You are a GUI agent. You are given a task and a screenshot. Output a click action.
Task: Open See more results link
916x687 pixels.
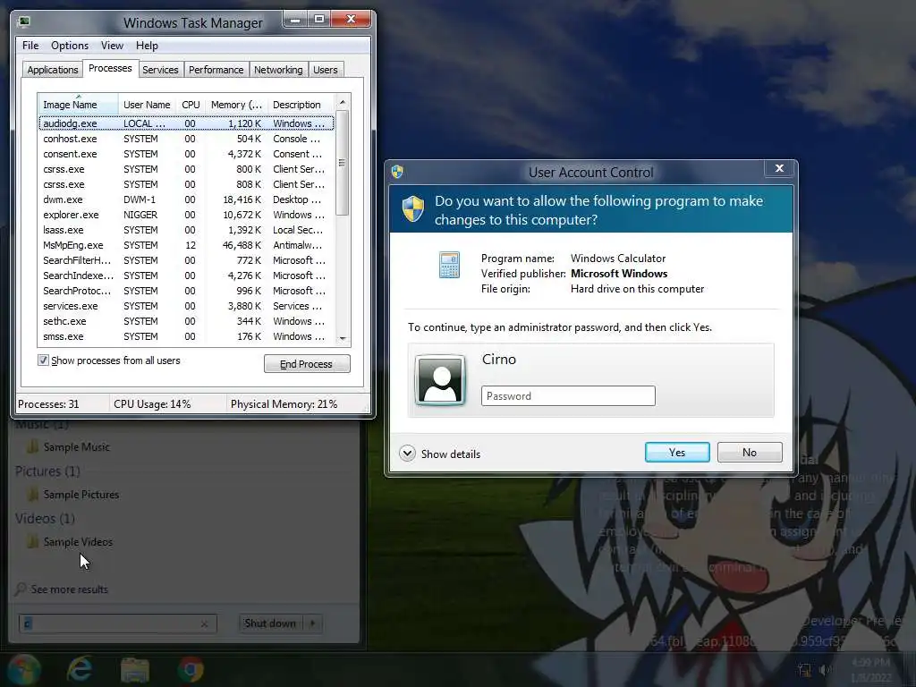pyautogui.click(x=70, y=589)
